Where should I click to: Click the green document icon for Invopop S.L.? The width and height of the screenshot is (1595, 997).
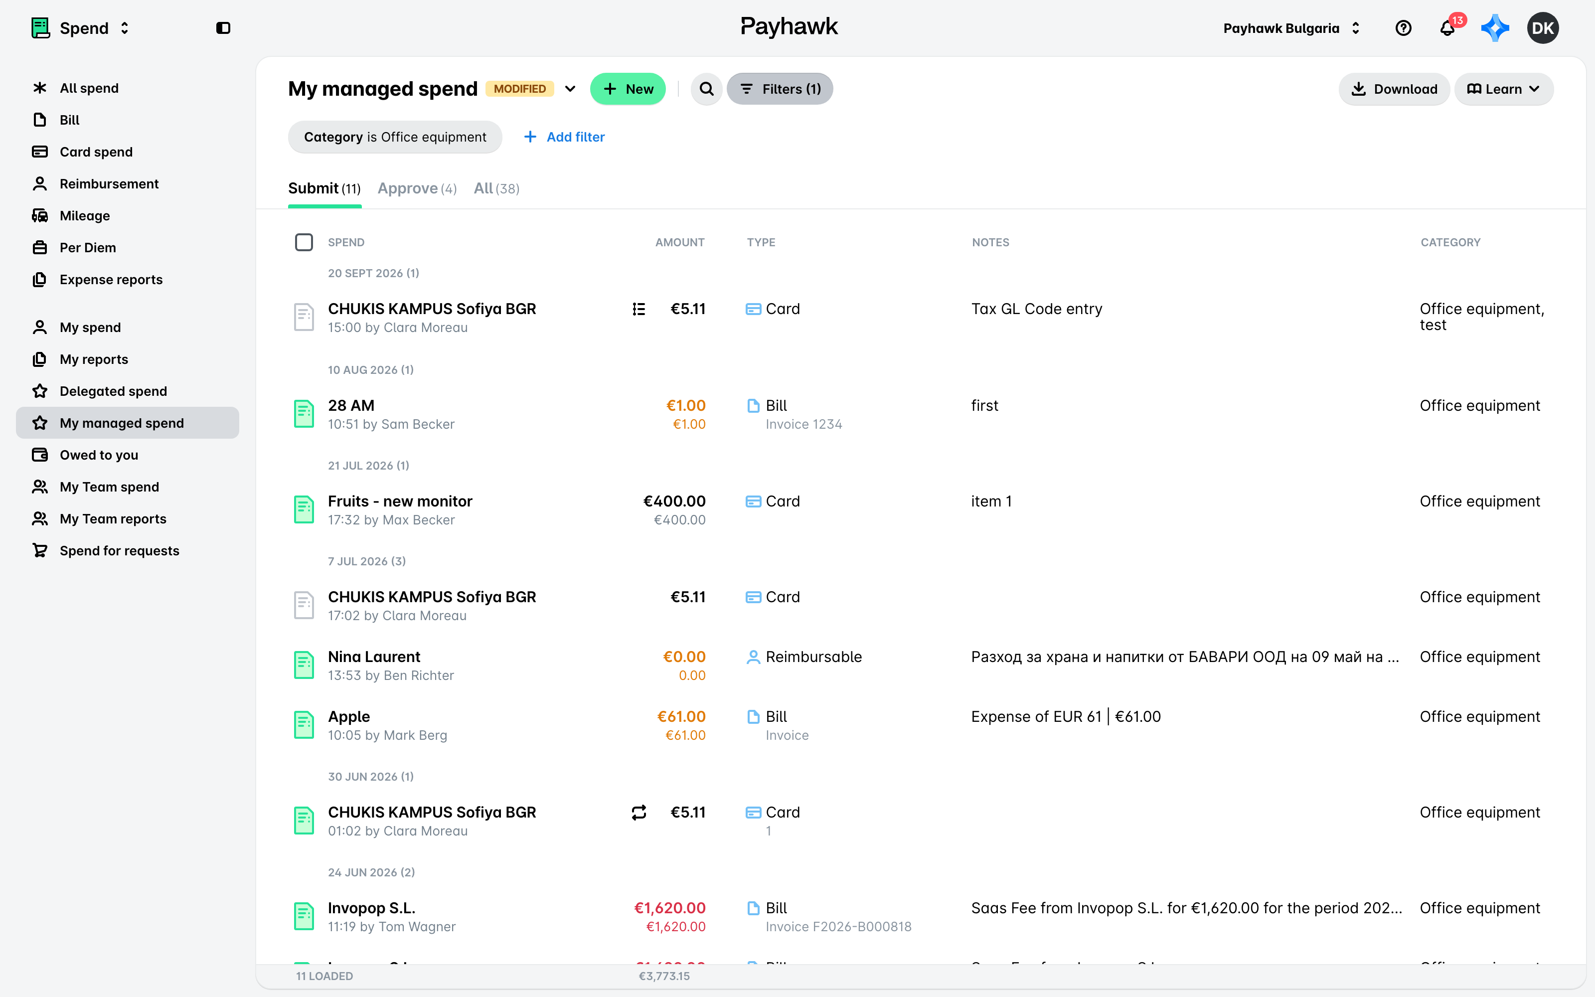[x=304, y=917]
